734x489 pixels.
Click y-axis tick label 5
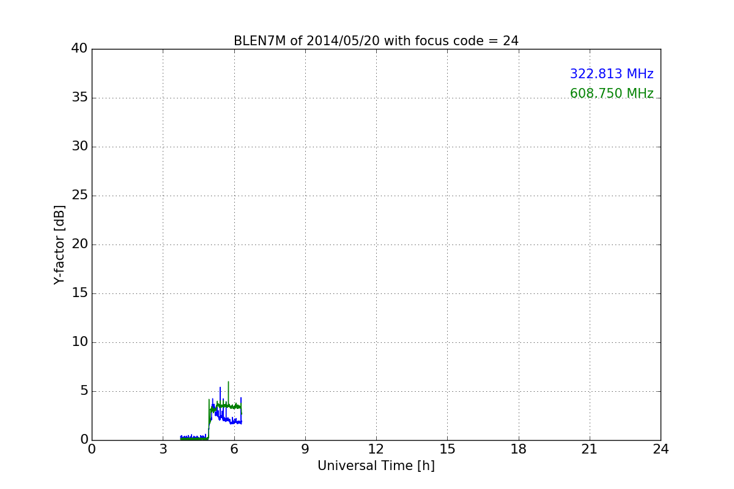(84, 391)
